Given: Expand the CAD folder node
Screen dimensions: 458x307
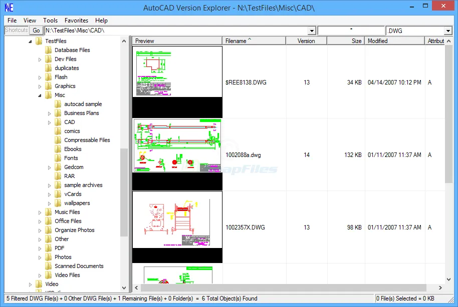Looking at the screenshot, I should pos(50,122).
